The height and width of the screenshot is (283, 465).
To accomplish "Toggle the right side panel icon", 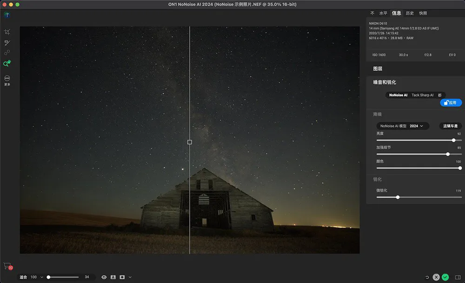I will coord(458,277).
